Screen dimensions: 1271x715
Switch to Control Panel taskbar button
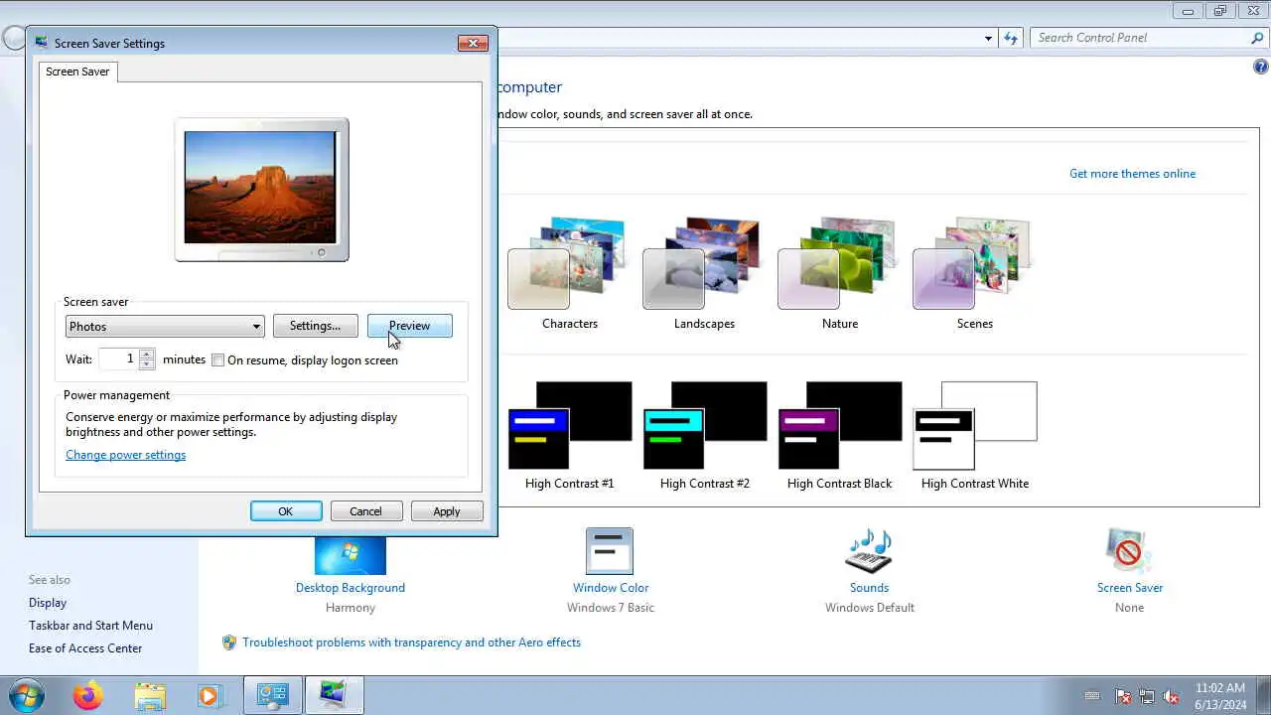272,695
